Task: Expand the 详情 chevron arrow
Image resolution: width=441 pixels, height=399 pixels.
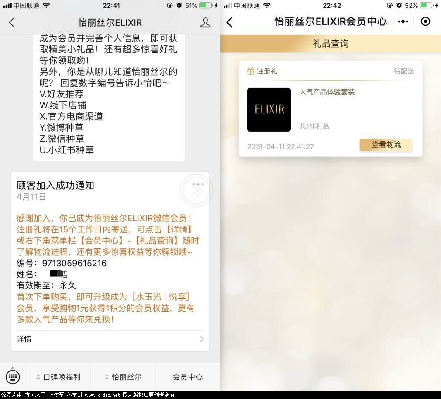Action: pos(201,339)
